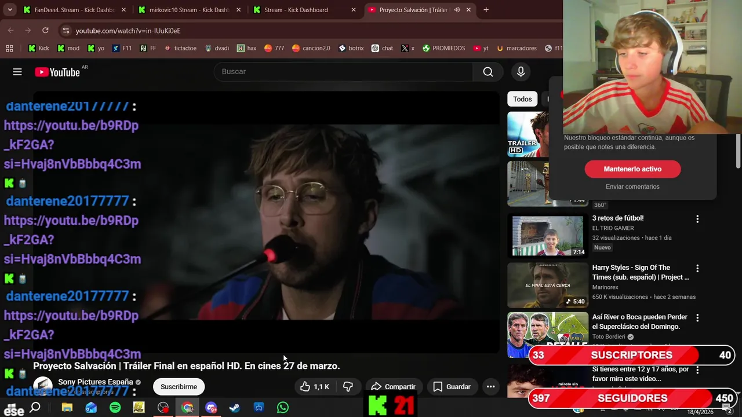Open the marcadores bookmarks folder

[x=517, y=48]
